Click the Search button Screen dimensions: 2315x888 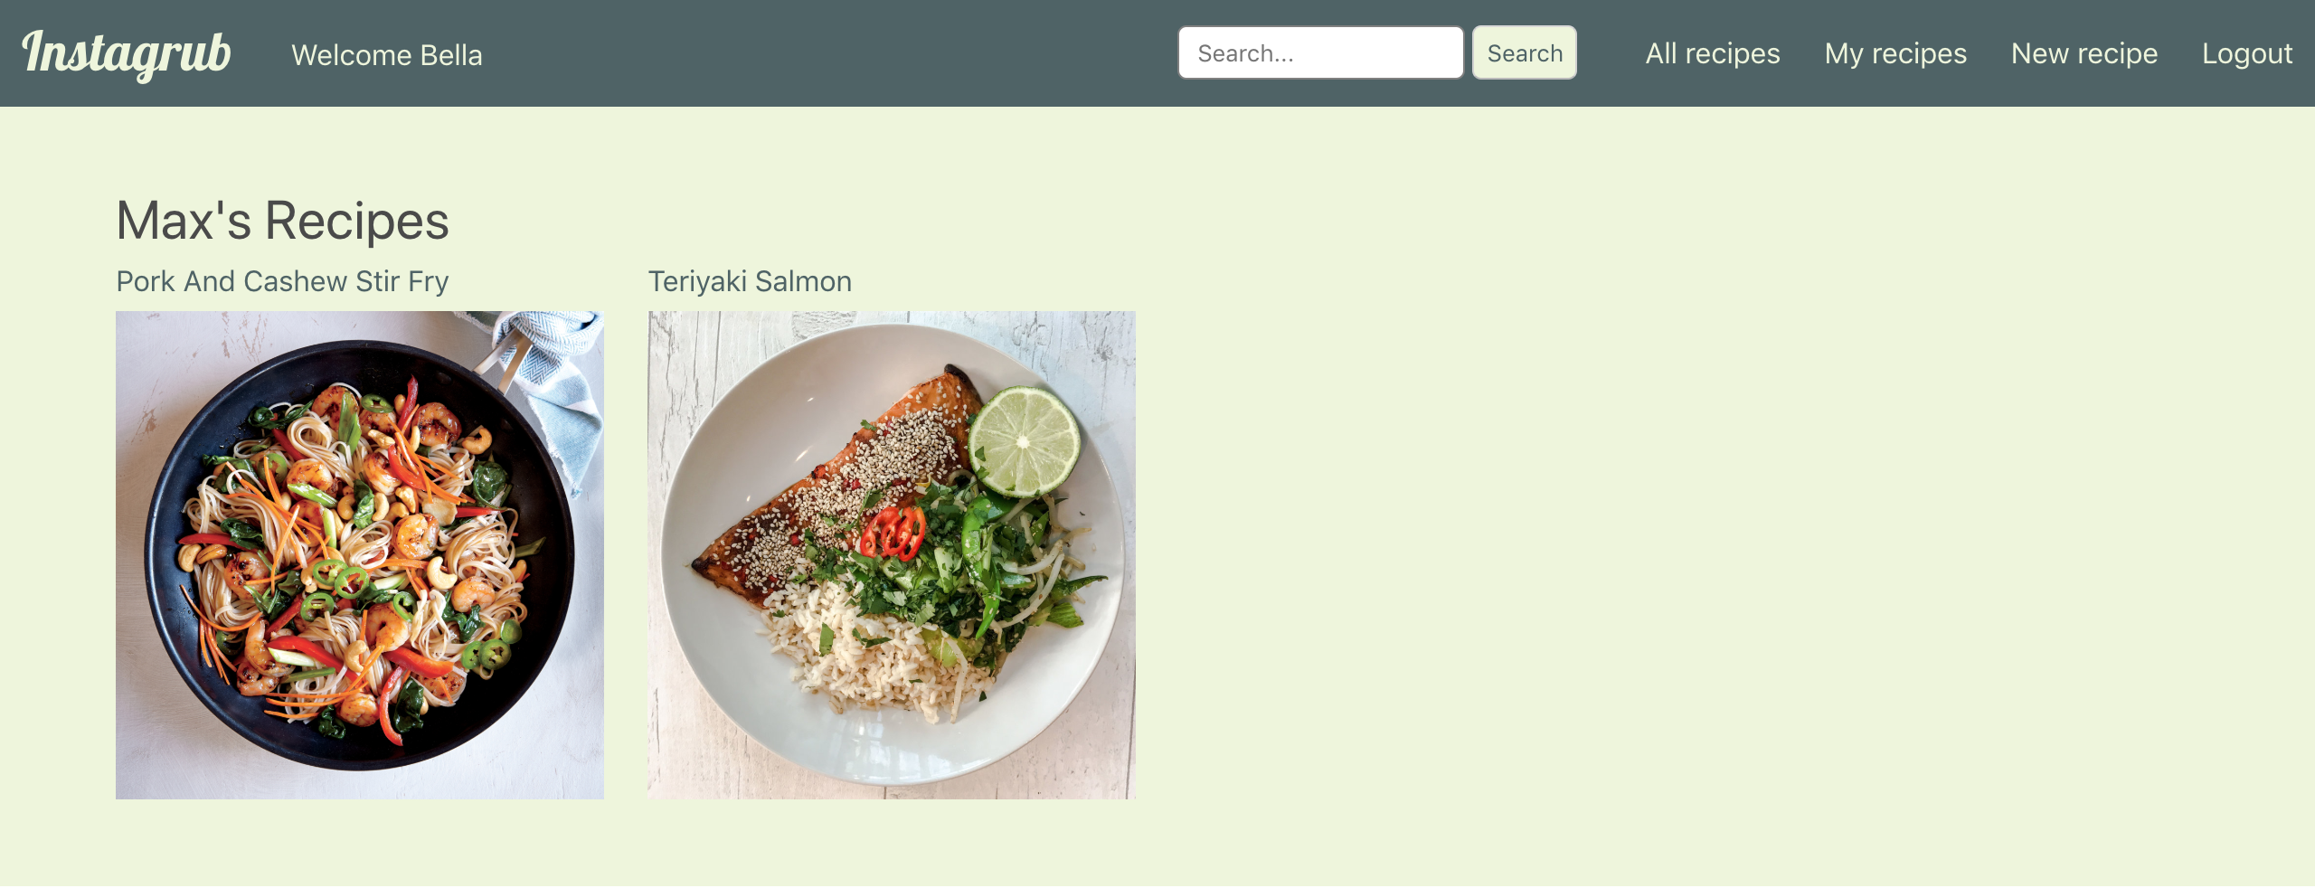(1525, 52)
